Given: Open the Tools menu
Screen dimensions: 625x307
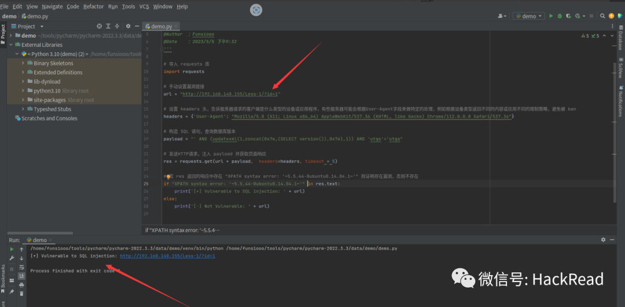Looking at the screenshot, I should [x=128, y=6].
